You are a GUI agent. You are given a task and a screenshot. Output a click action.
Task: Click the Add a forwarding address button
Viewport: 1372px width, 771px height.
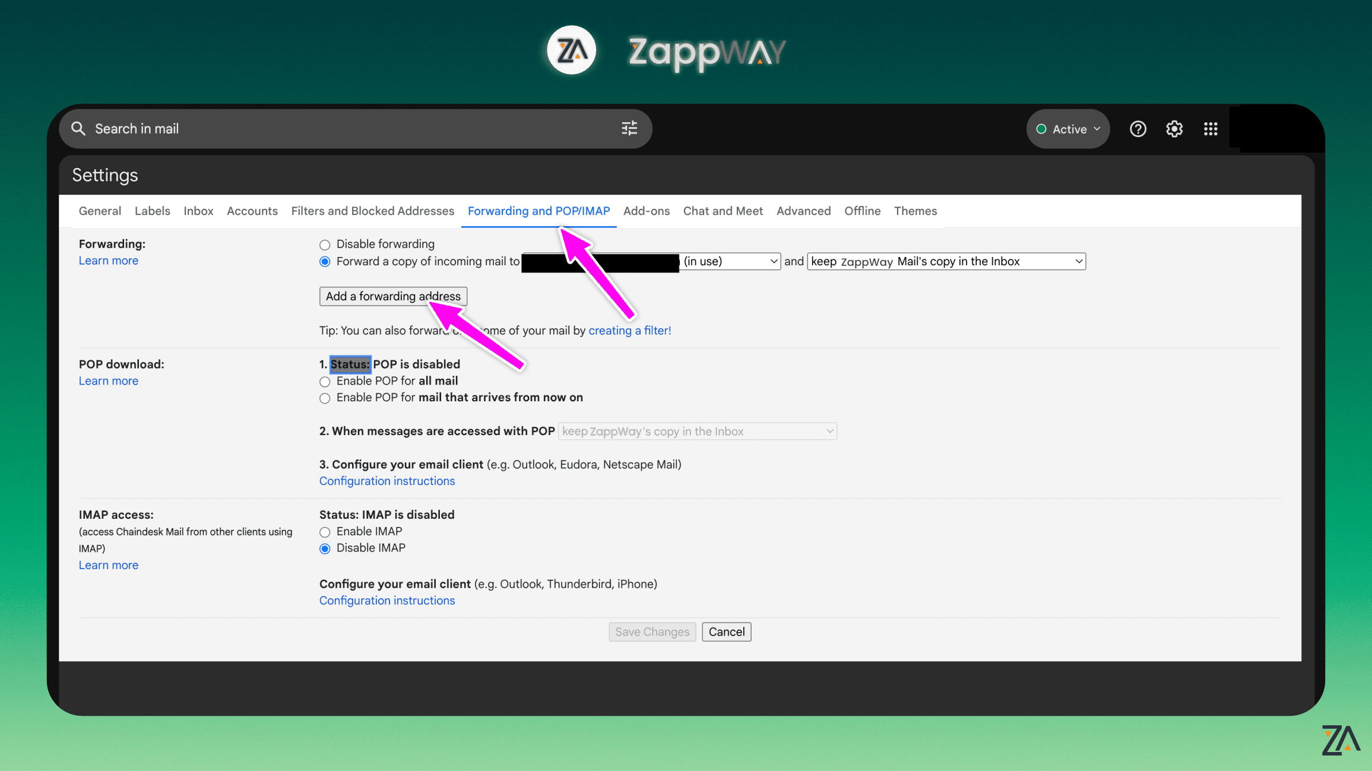point(392,296)
